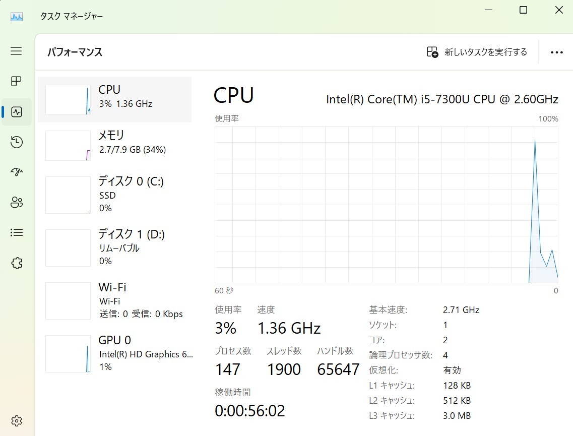Open the Details page icon
573x436 pixels.
16,233
